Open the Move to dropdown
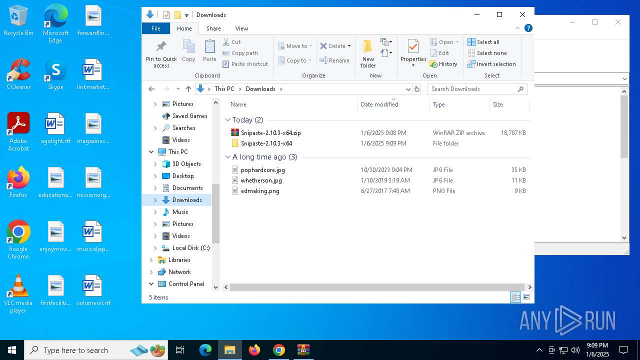The height and width of the screenshot is (360, 640). point(295,46)
